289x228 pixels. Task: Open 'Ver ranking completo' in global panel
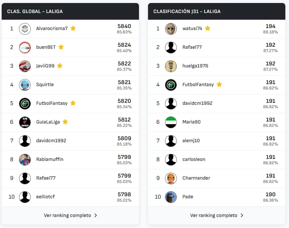pos(67,216)
